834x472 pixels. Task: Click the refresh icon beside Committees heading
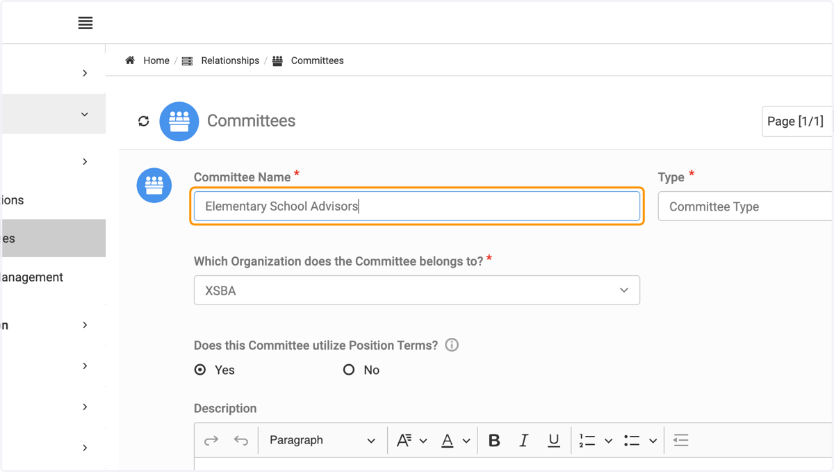point(144,121)
